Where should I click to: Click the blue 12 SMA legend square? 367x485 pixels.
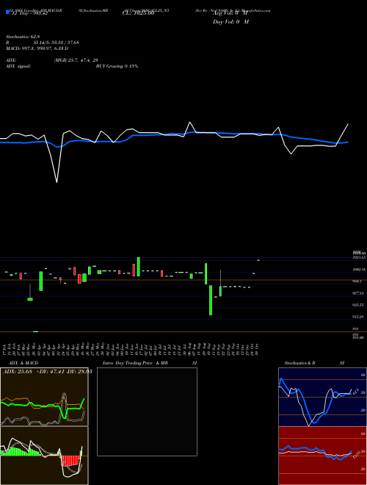click(8, 12)
